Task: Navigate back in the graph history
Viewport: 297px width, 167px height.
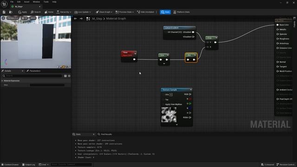Action: pos(75,19)
